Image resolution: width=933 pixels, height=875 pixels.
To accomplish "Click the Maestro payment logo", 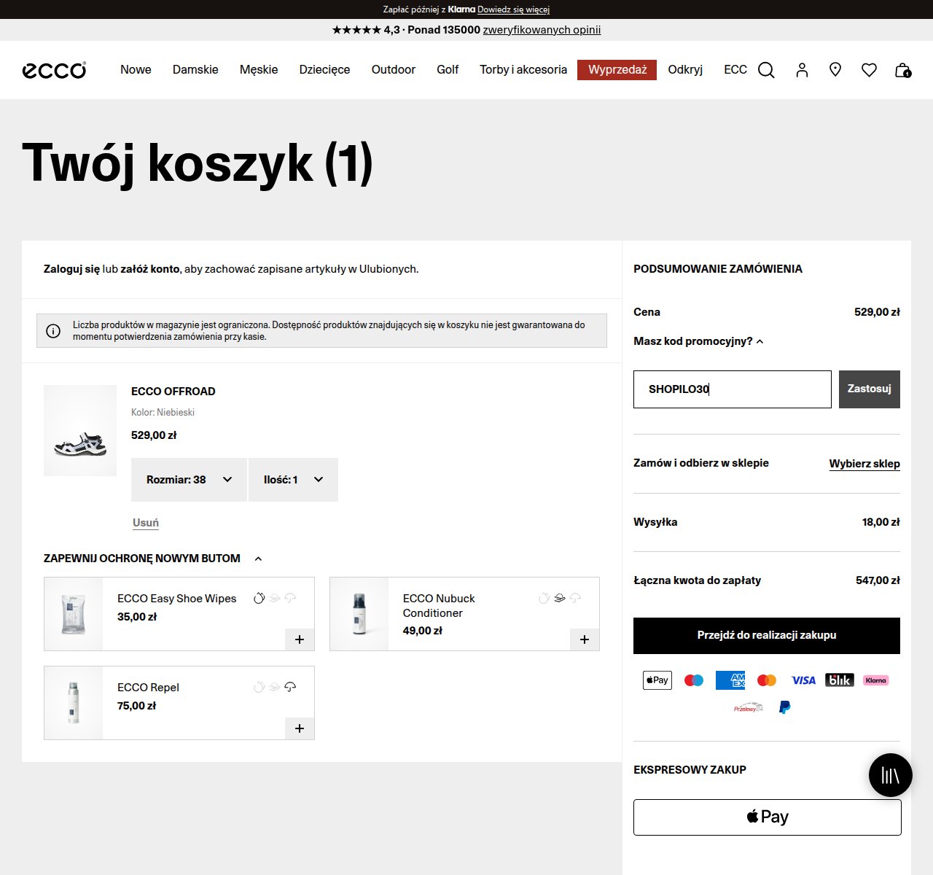I will 694,680.
